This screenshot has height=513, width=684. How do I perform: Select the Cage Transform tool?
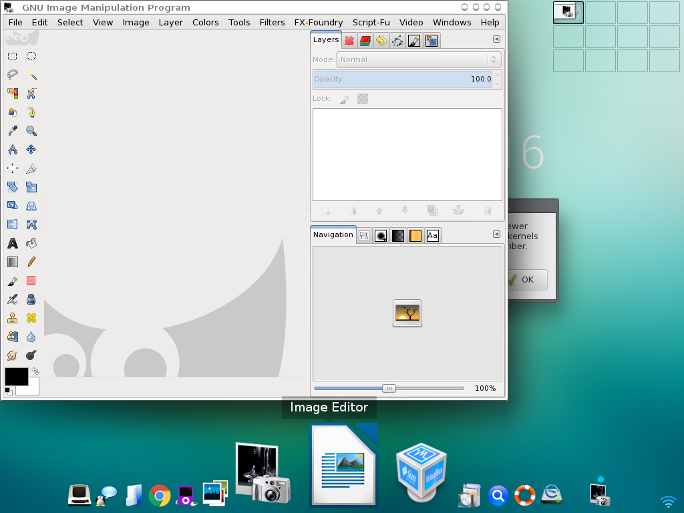31,224
